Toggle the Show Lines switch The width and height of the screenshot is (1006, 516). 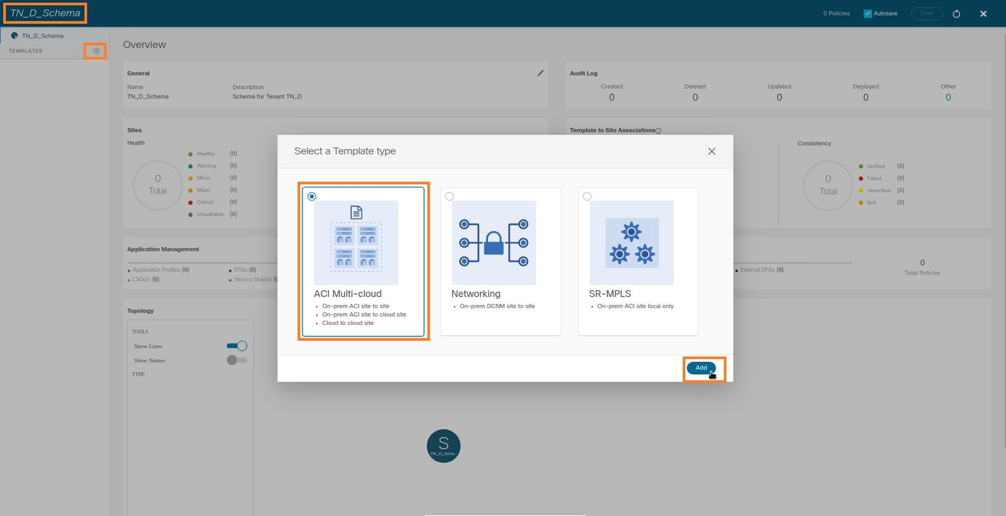point(237,346)
